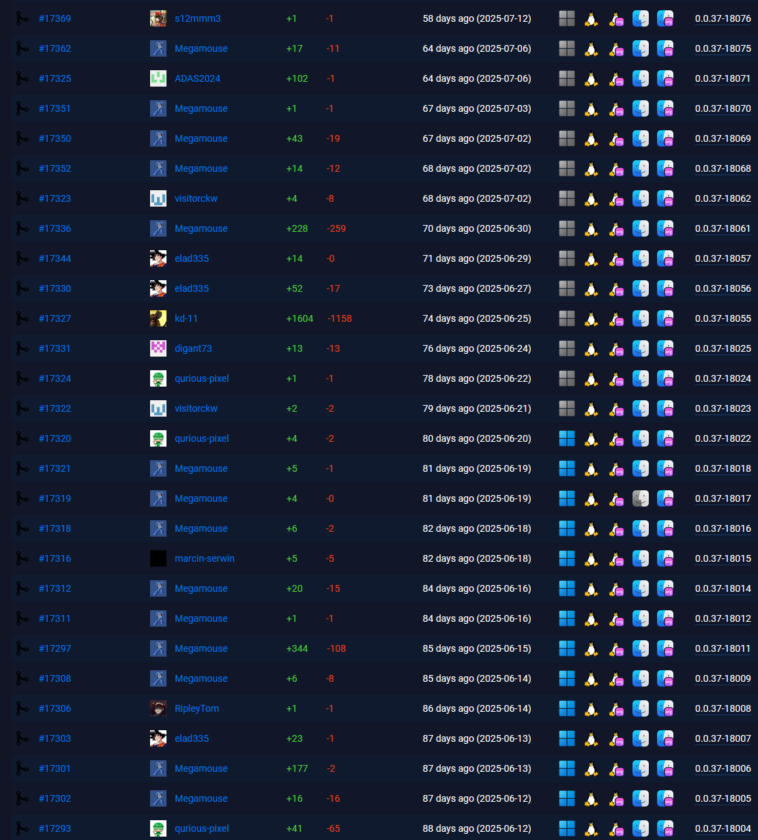
Task: Click the macOS ARM64 icon for build 0.0.37-18016
Action: [665, 528]
